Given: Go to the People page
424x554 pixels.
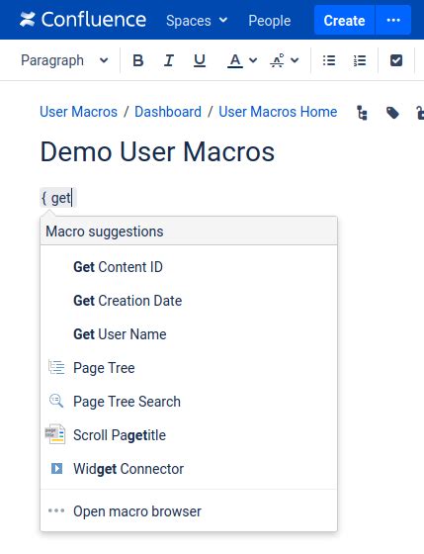Looking at the screenshot, I should tap(270, 21).
